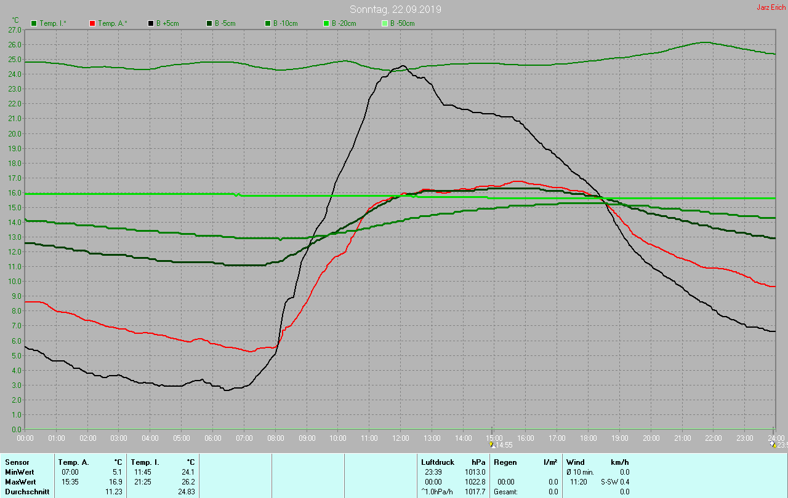Click the B -10cm legend swatch
The height and width of the screenshot is (498, 788).
click(x=268, y=23)
